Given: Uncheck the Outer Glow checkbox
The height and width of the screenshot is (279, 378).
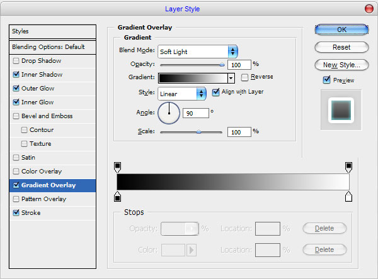Looking at the screenshot, I should click(16, 88).
